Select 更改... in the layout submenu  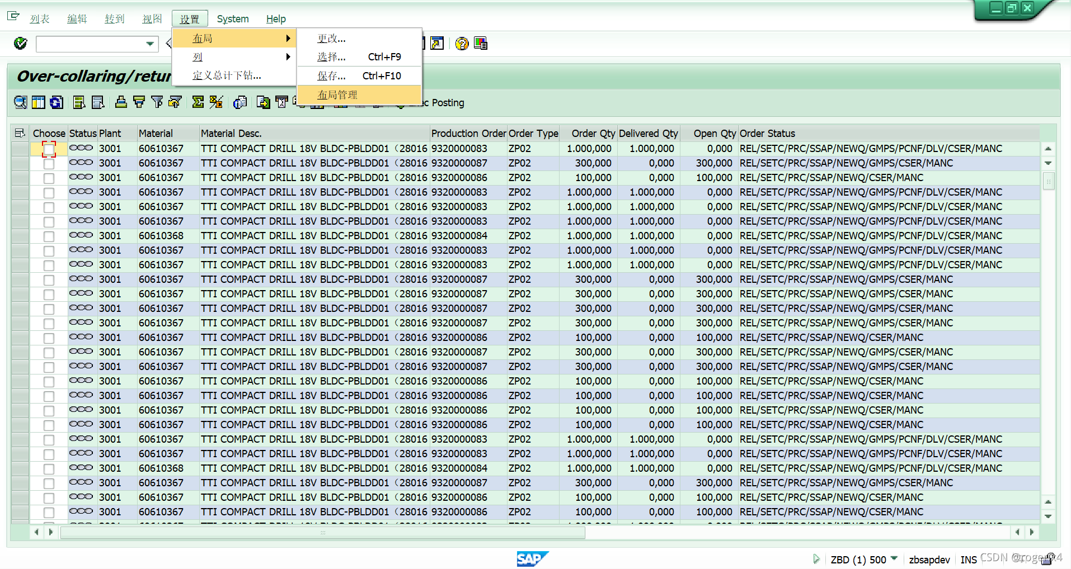pos(359,39)
